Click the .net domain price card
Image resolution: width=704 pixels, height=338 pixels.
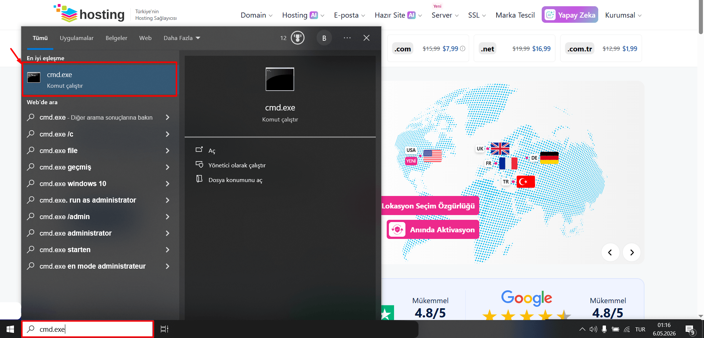click(515, 48)
